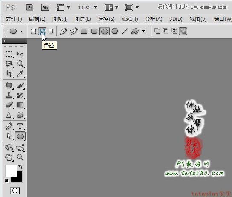The width and height of the screenshot is (232, 197).
Task: Select the Sponge tool
Action: (x=20, y=115)
